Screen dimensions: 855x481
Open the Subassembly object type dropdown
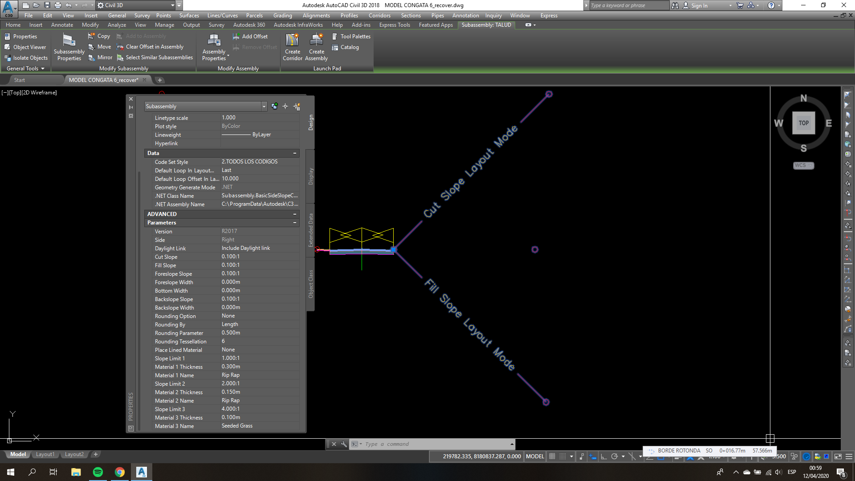pyautogui.click(x=264, y=106)
